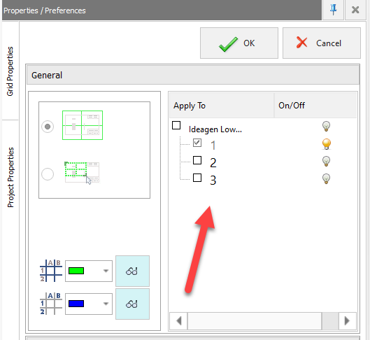Toggle light bulb for Ideagen Low... row
The image size is (370, 340).
(x=326, y=126)
